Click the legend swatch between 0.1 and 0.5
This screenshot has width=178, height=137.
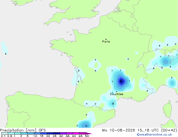[x=5, y=133]
